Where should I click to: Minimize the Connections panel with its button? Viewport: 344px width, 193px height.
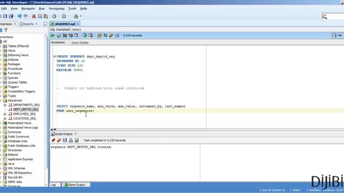45,24
